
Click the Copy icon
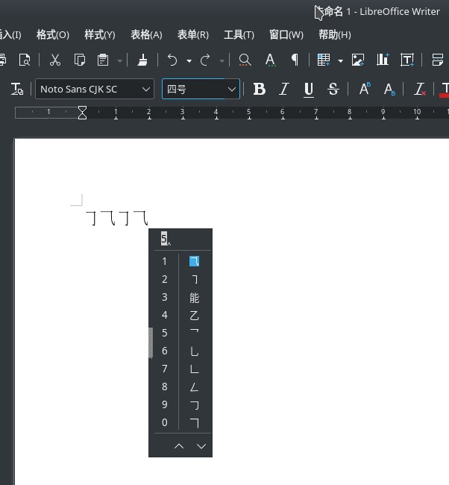pos(80,60)
